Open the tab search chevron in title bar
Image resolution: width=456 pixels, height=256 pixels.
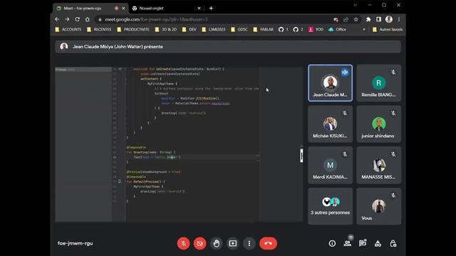(355, 5)
